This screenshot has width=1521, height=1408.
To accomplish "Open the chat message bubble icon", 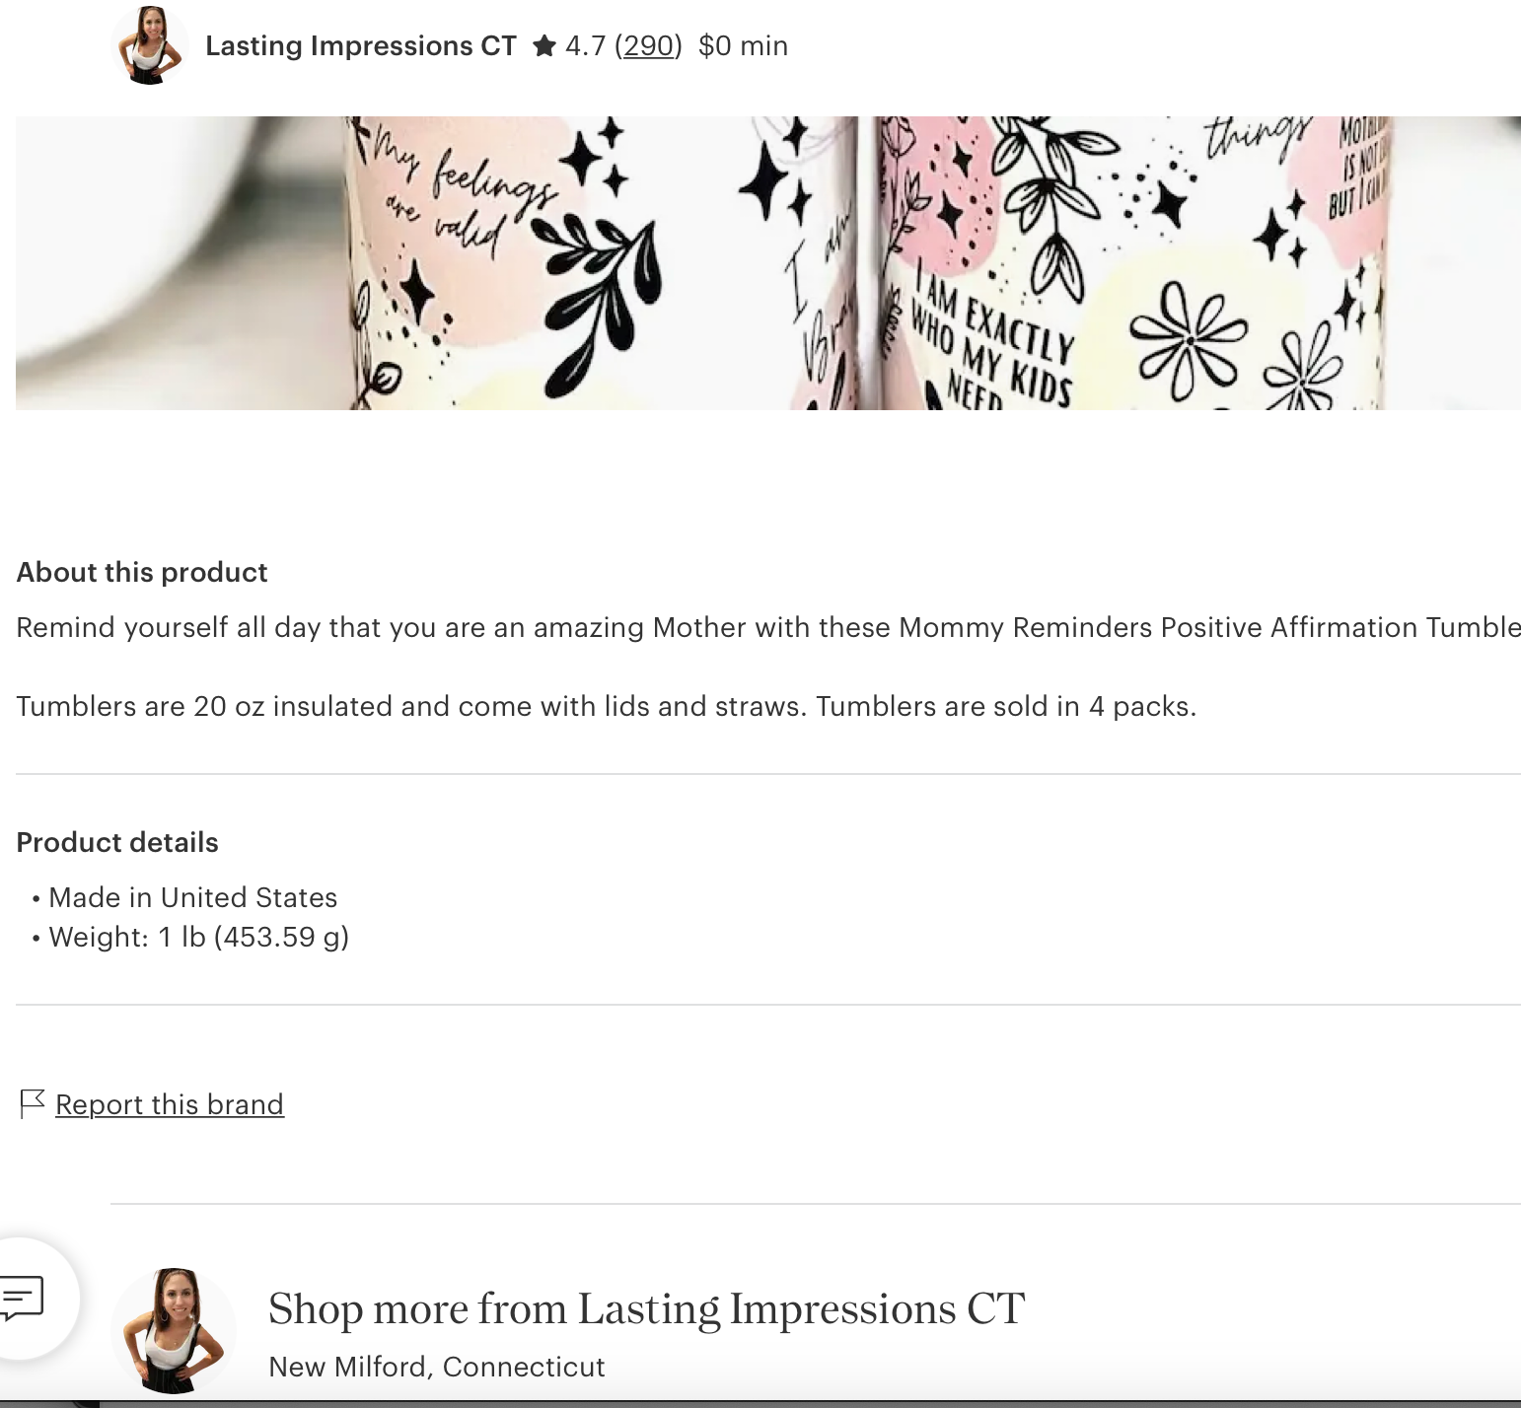I will click(x=23, y=1298).
